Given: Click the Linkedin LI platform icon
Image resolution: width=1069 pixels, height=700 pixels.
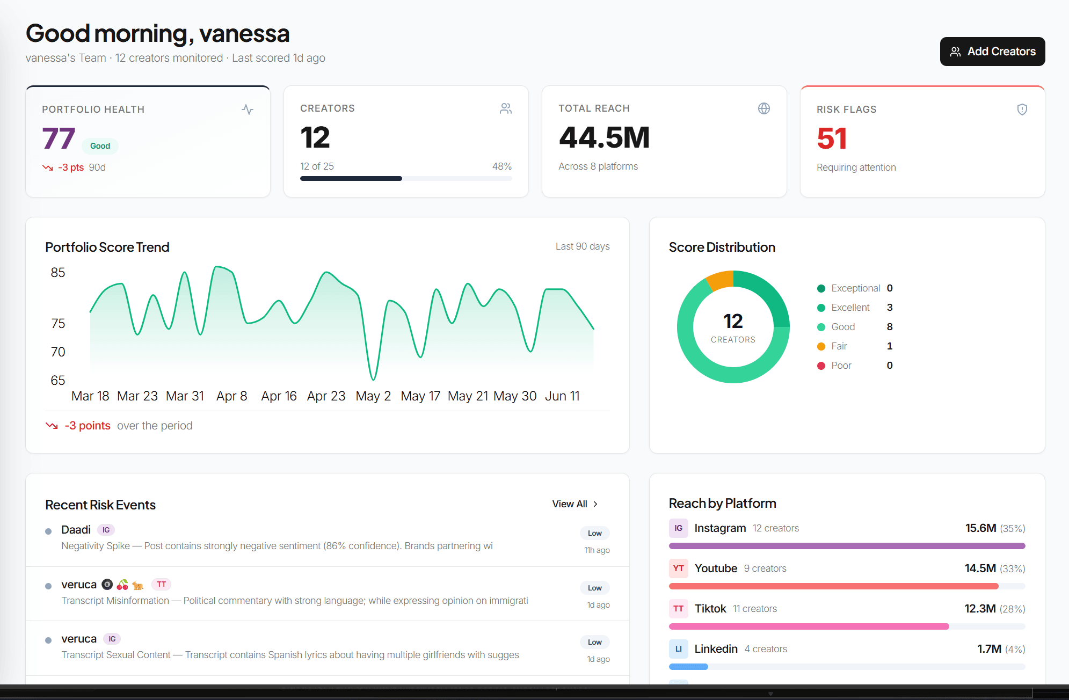Looking at the screenshot, I should [679, 649].
